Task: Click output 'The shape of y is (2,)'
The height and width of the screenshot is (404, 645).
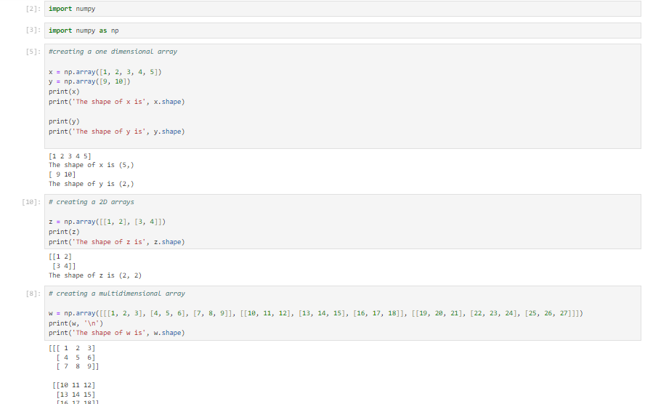Action: pyautogui.click(x=91, y=184)
